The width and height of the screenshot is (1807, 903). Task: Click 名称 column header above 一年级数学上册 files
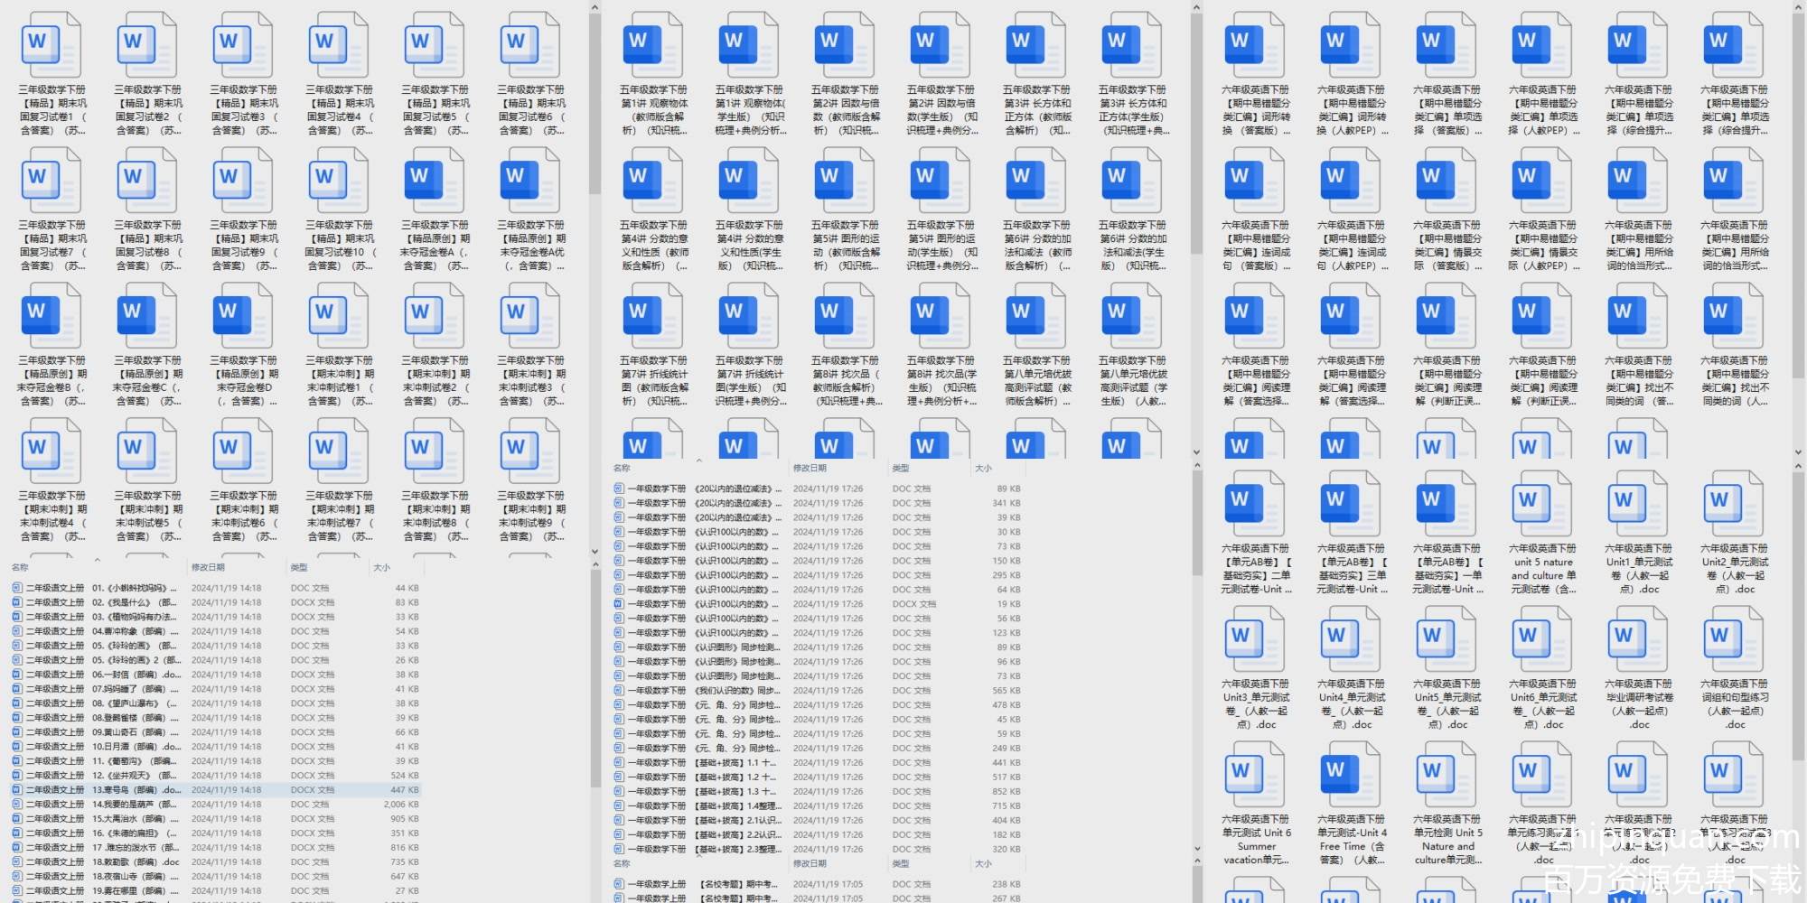[622, 864]
